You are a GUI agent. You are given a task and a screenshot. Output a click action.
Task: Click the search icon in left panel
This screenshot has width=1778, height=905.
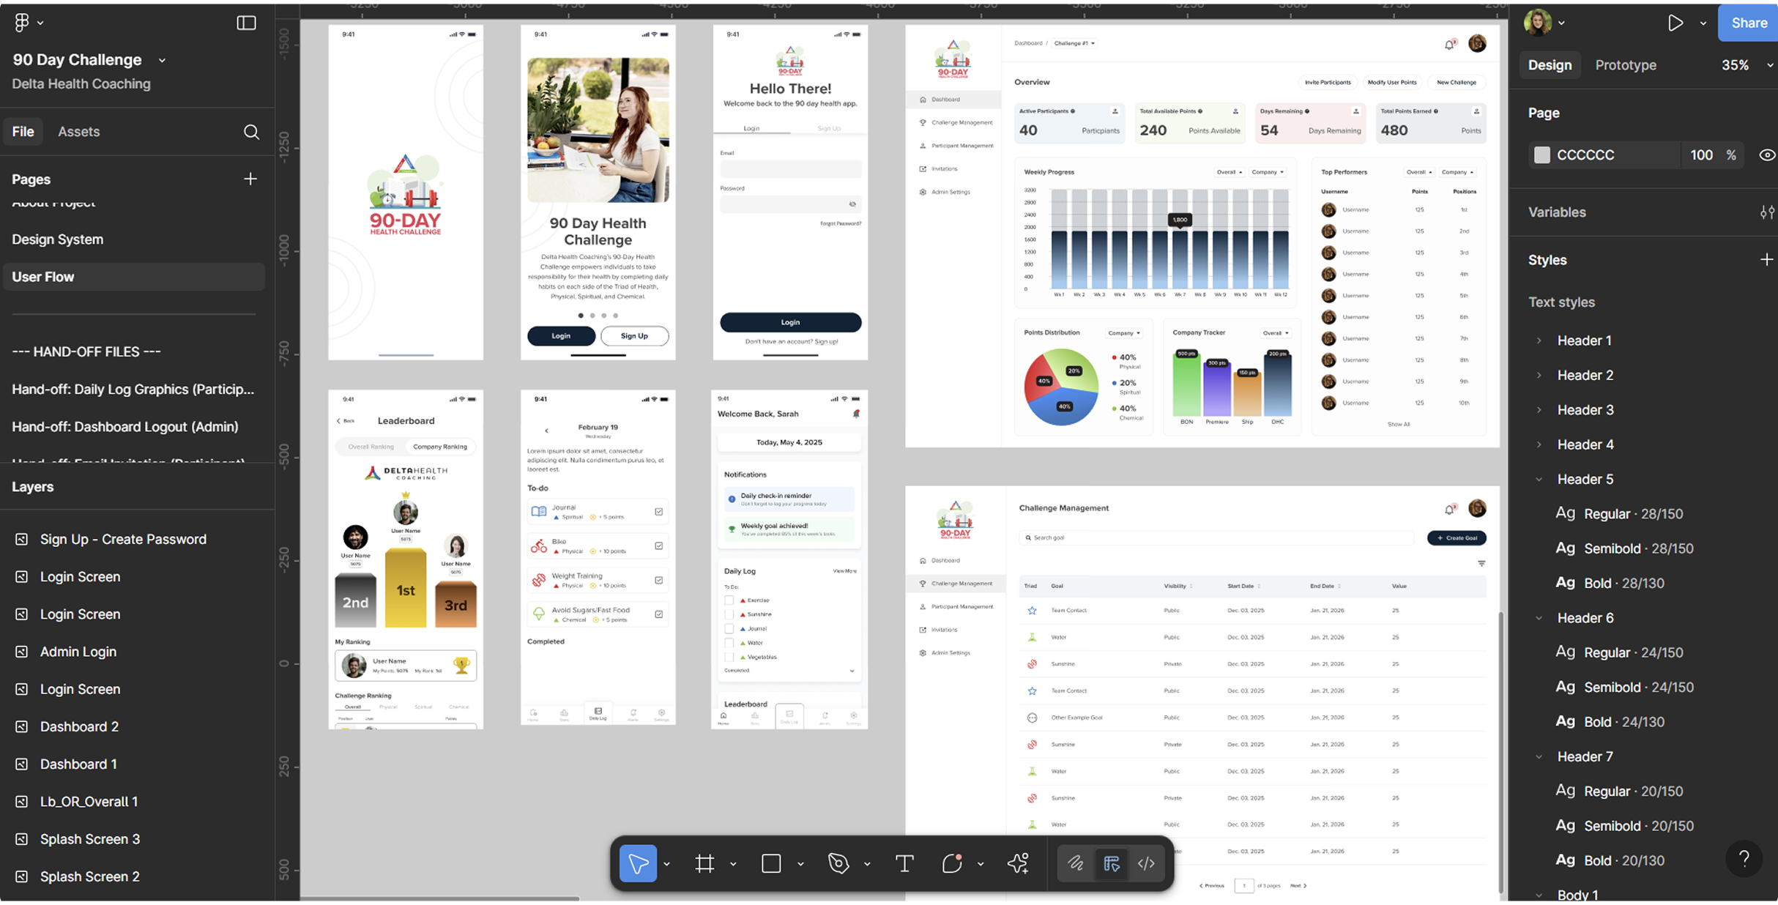251,132
